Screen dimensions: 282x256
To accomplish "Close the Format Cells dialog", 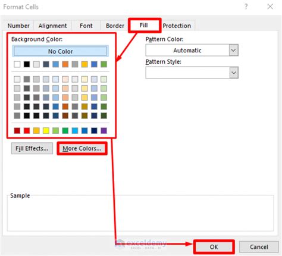I will point(270,7).
